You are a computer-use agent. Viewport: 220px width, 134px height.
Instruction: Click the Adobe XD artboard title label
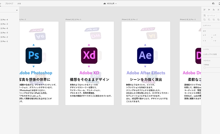[90, 73]
